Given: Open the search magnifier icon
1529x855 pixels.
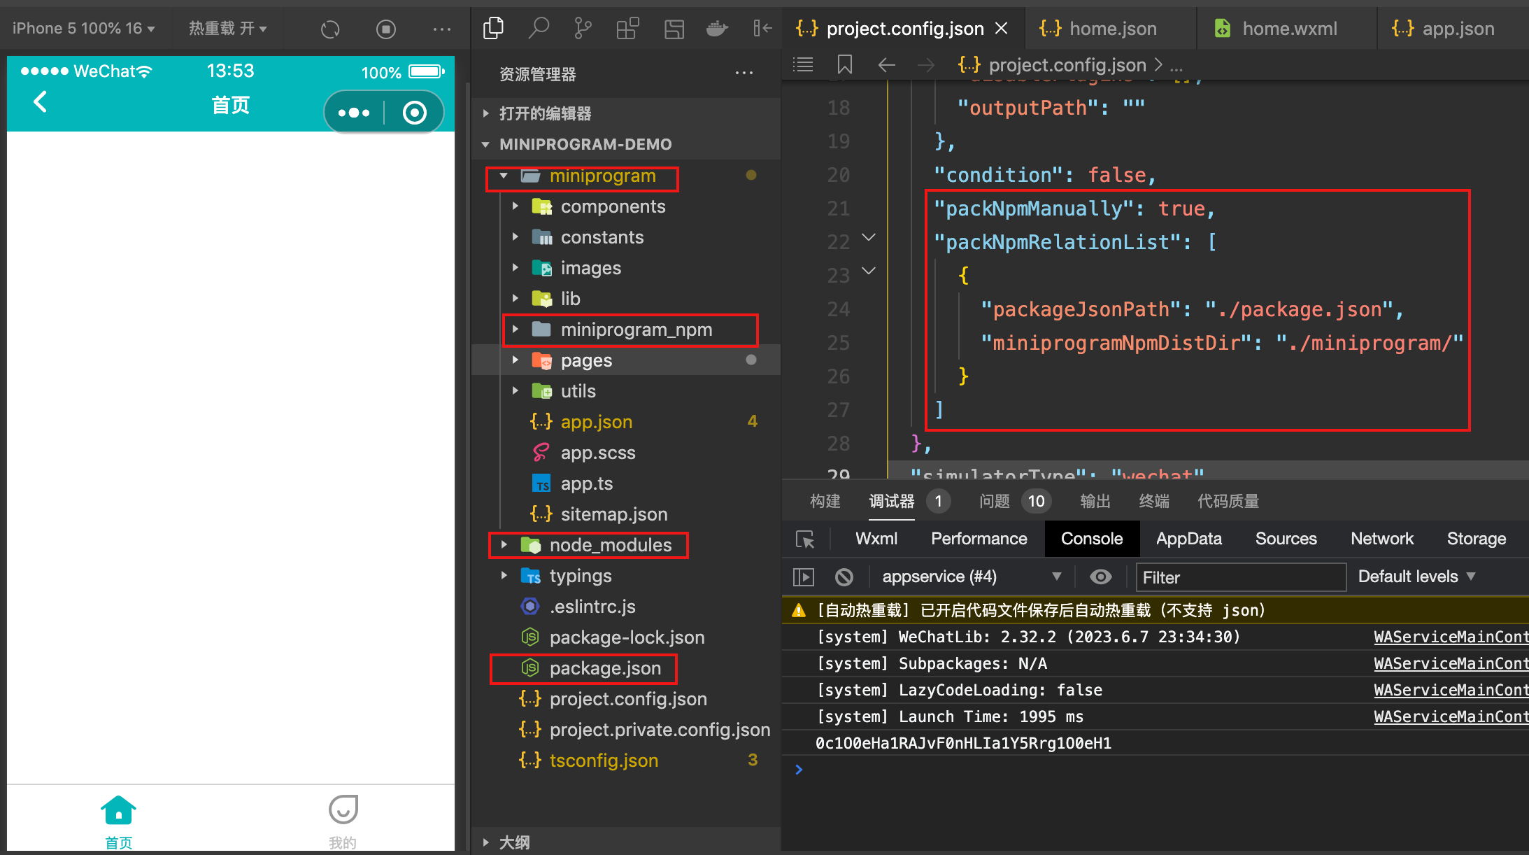Looking at the screenshot, I should tap(538, 29).
